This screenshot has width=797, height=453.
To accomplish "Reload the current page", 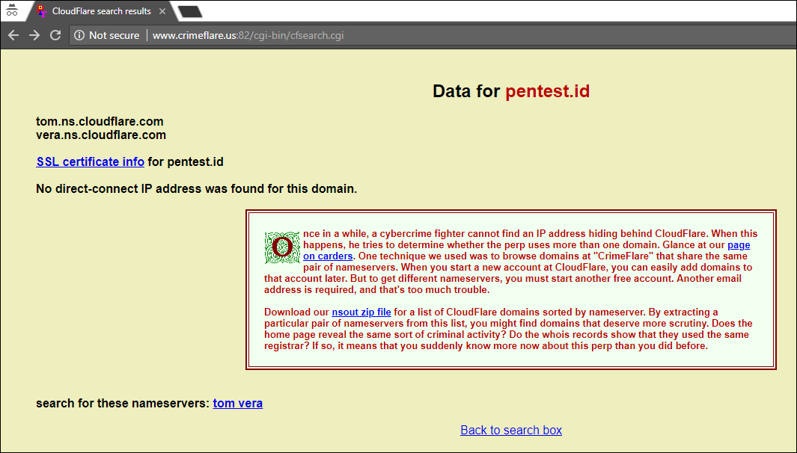I will click(x=55, y=35).
